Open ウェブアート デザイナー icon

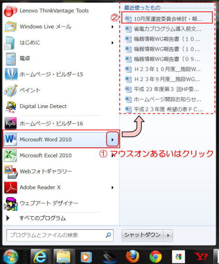click(x=10, y=204)
